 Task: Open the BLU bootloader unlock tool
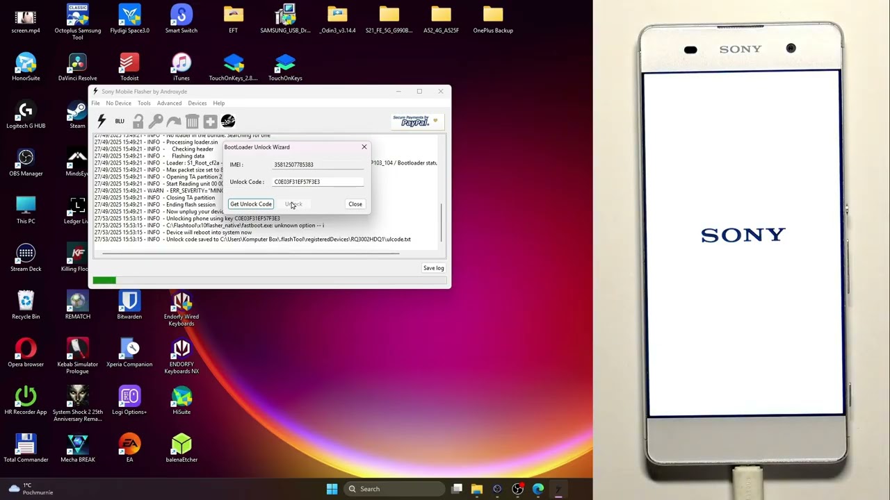(x=120, y=121)
